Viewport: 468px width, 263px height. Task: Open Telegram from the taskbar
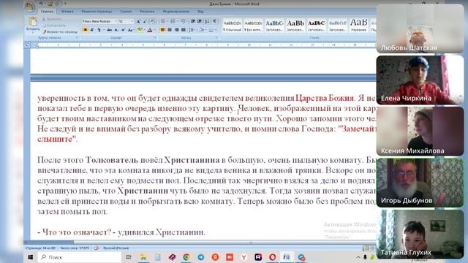point(200,257)
